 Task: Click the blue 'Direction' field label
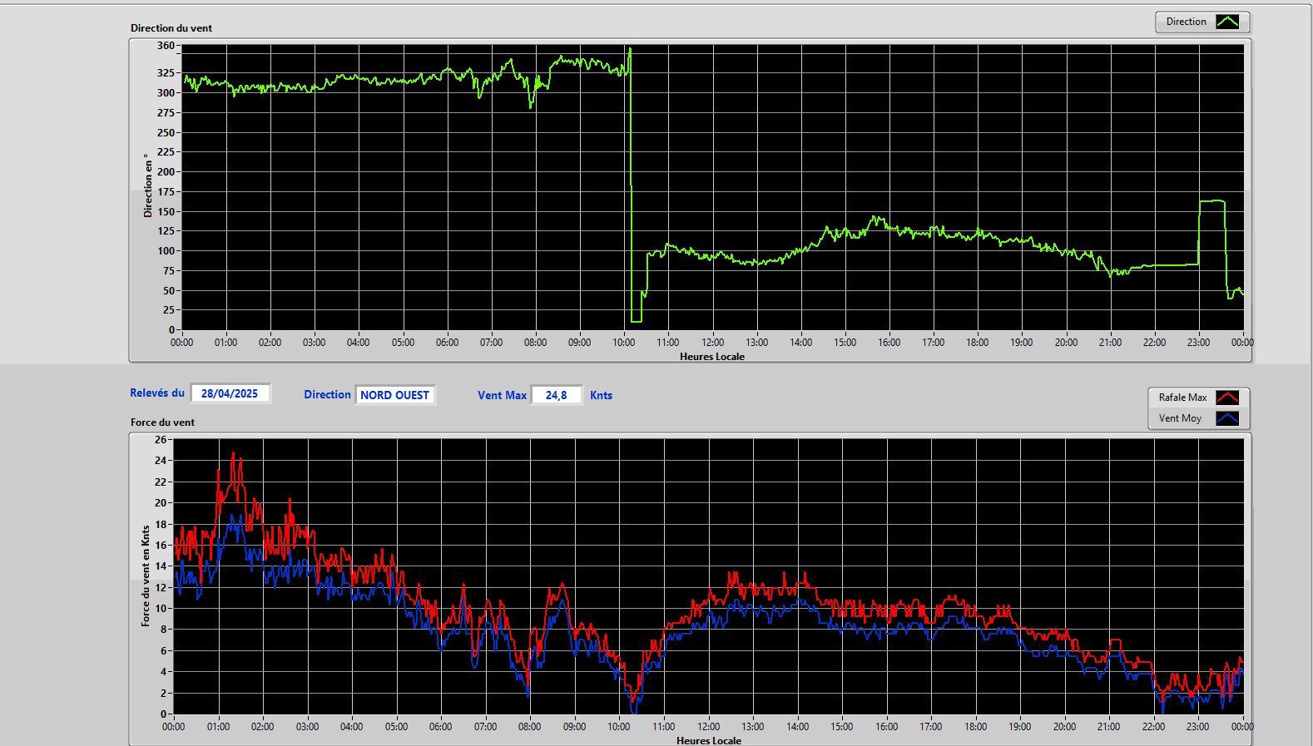click(x=327, y=395)
